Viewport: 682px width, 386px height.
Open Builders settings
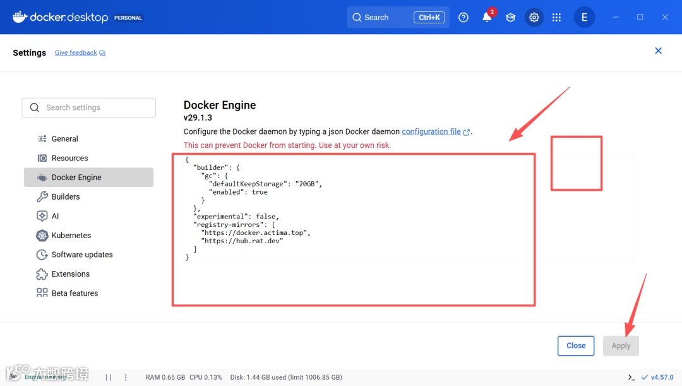click(x=89, y=196)
